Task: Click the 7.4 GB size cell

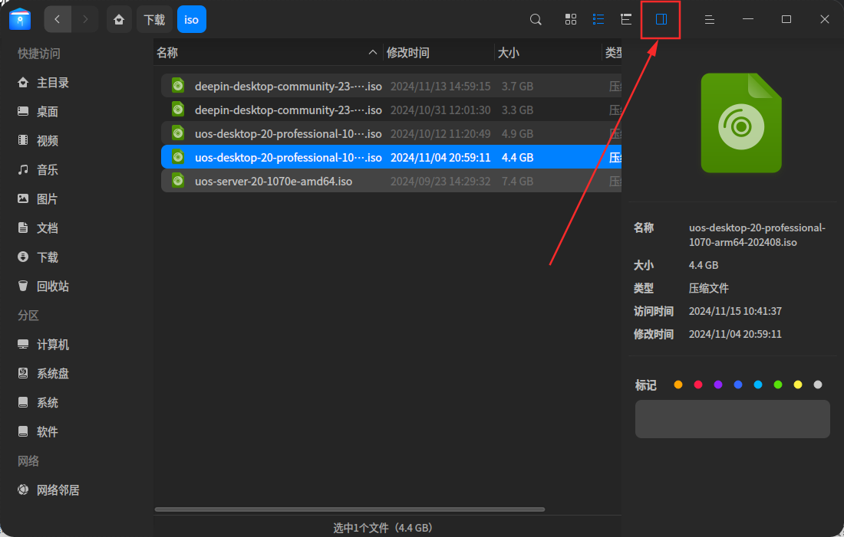Action: tap(517, 181)
